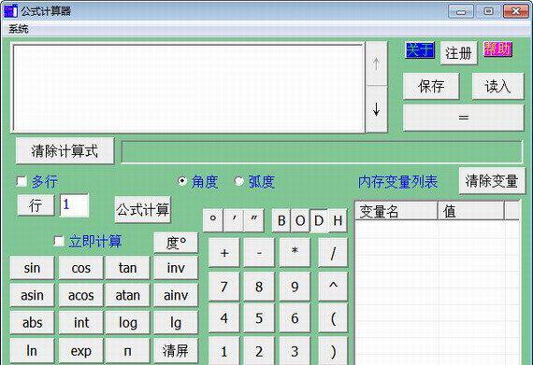Switch to decimal with the D button
Screen dimensions: 533x365
point(319,221)
